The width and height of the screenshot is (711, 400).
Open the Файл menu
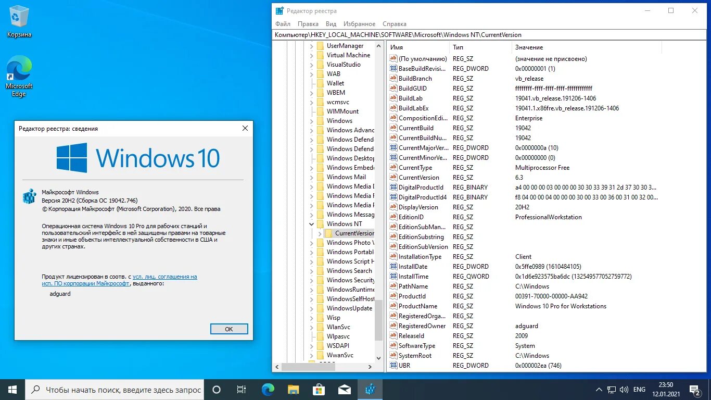[283, 24]
